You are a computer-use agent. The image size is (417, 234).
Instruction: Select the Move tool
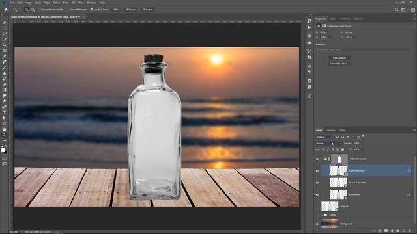[5, 22]
